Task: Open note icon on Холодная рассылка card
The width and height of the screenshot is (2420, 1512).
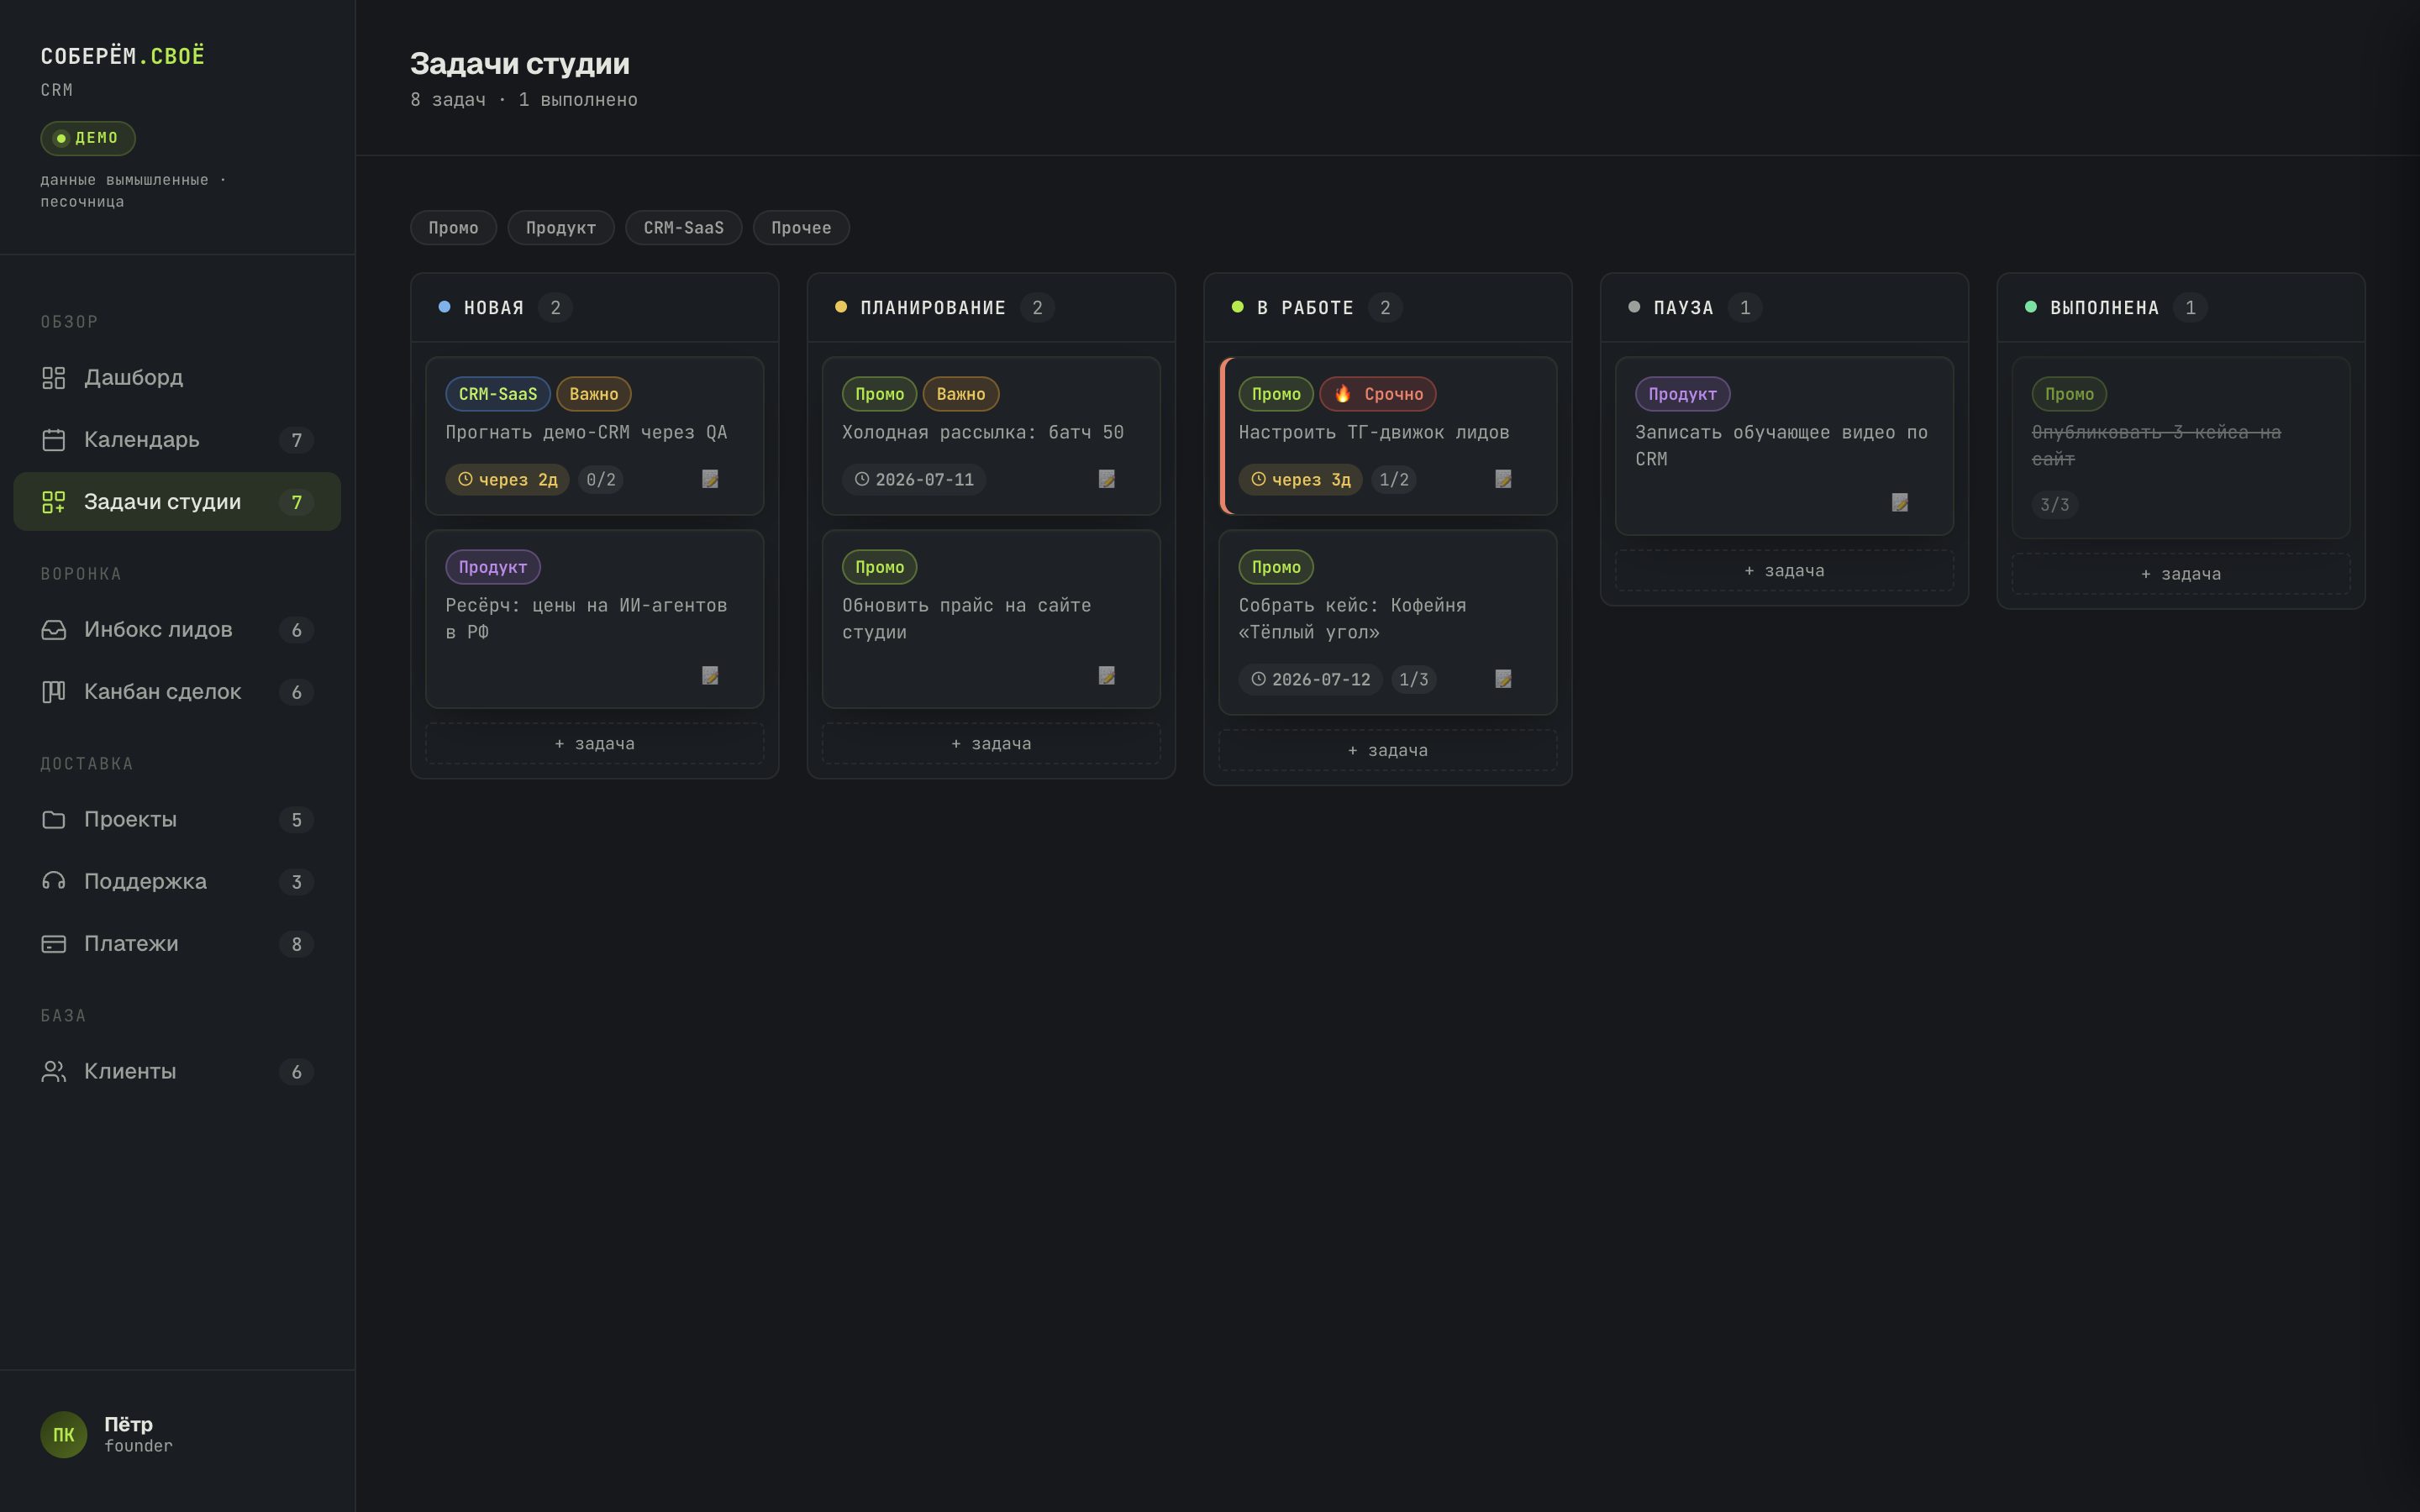Action: (x=1107, y=479)
